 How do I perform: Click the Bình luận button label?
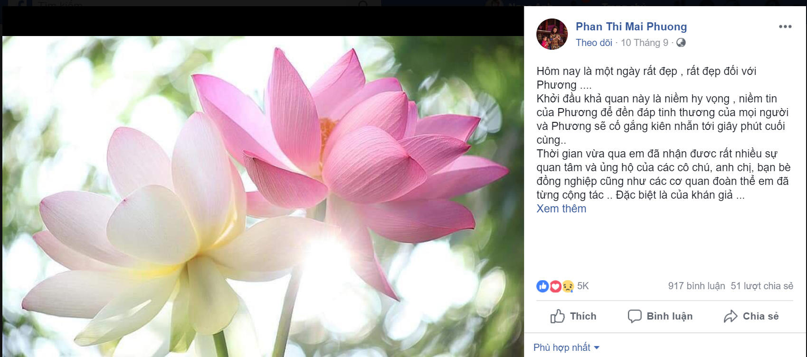(x=669, y=316)
